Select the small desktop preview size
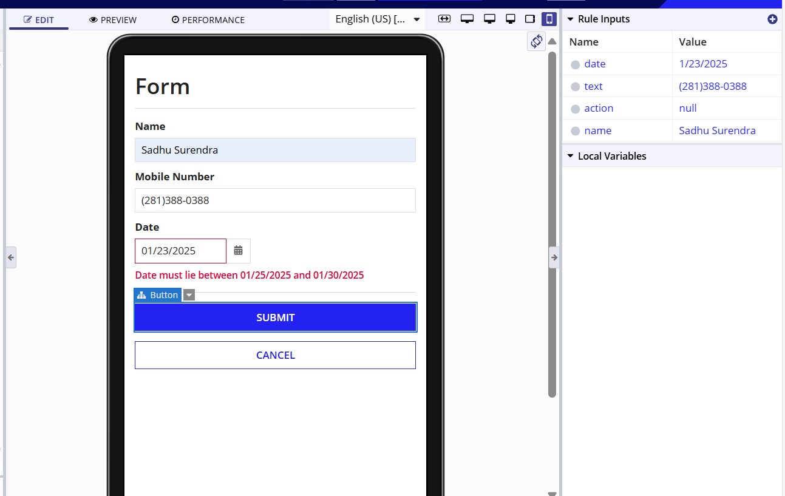Image resolution: width=785 pixels, height=496 pixels. click(511, 19)
